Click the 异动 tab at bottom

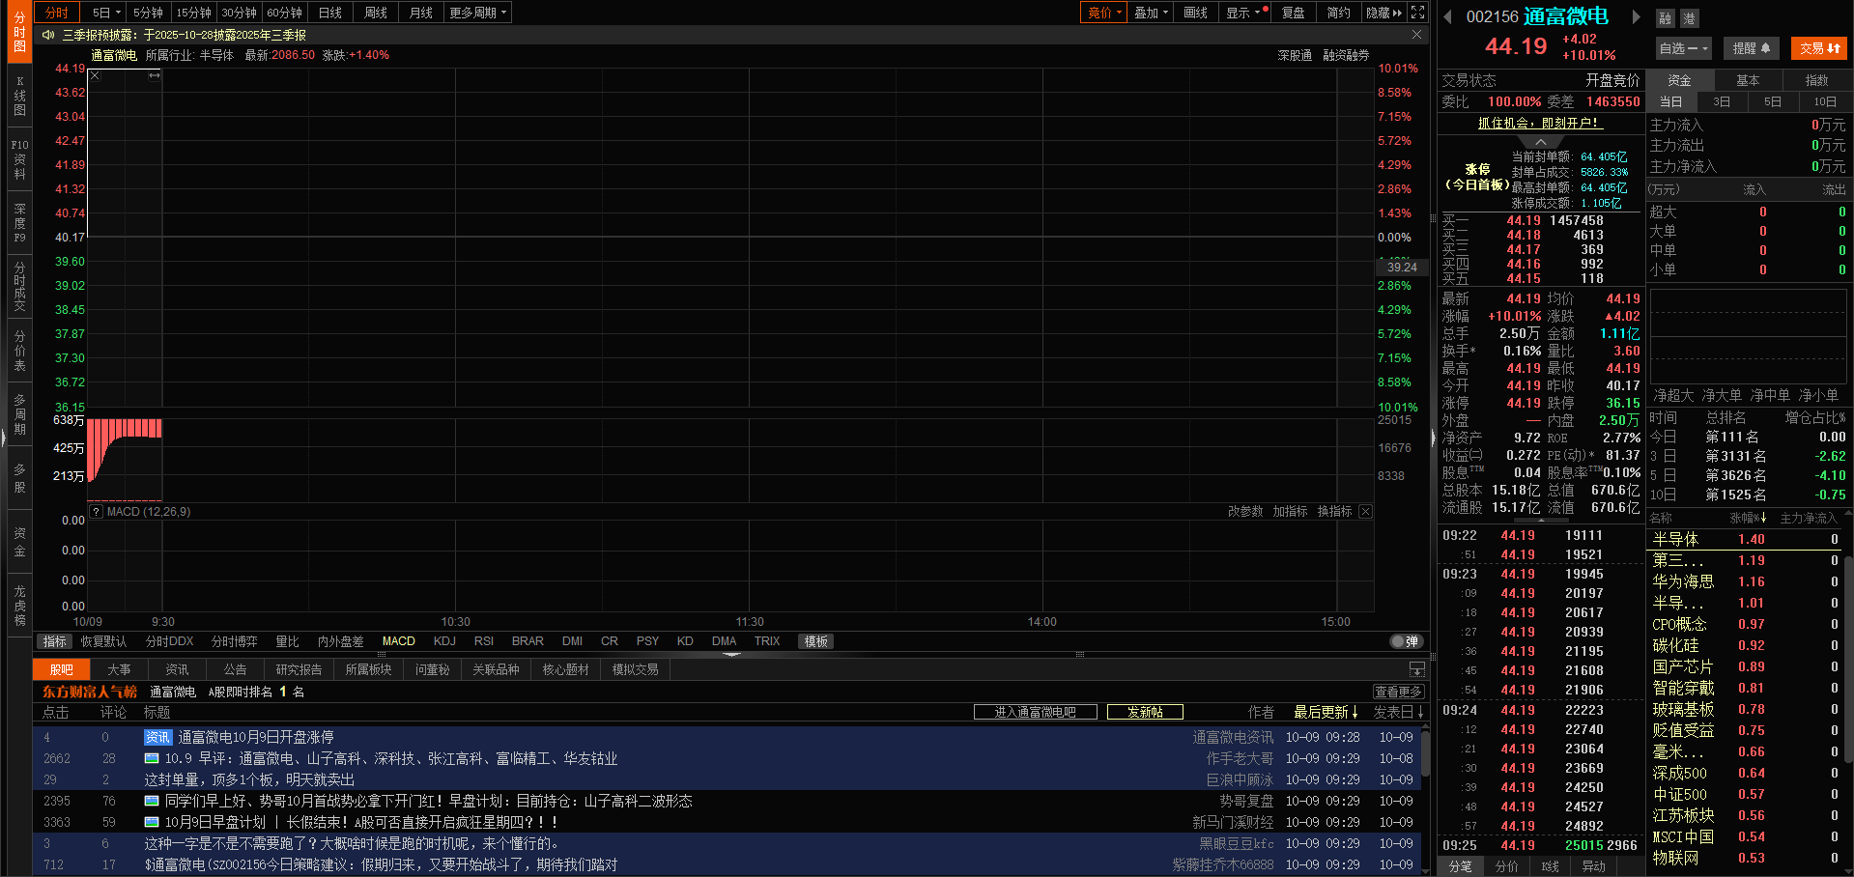coord(1594,866)
